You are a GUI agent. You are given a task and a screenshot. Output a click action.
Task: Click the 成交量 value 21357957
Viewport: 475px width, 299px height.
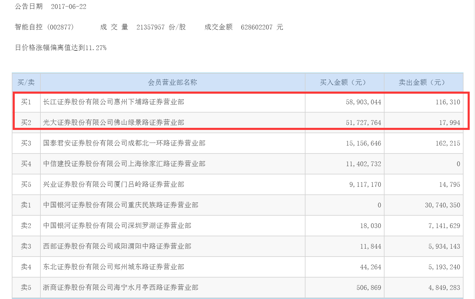click(150, 27)
